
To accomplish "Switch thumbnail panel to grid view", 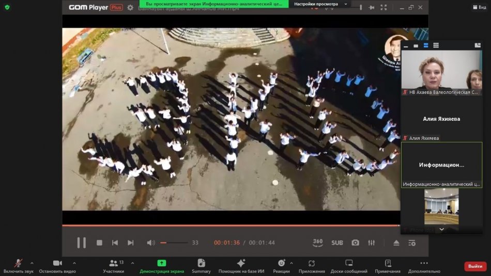I will 436,45.
